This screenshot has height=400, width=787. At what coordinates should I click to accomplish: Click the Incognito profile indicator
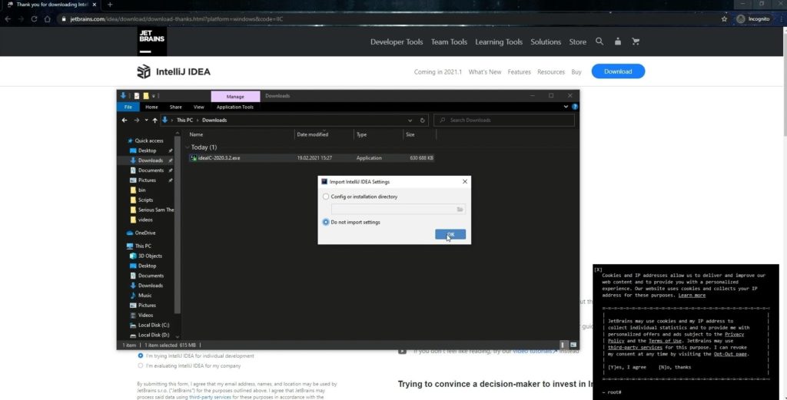pos(753,19)
